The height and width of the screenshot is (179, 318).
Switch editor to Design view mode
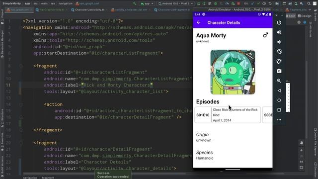(x=305, y=16)
